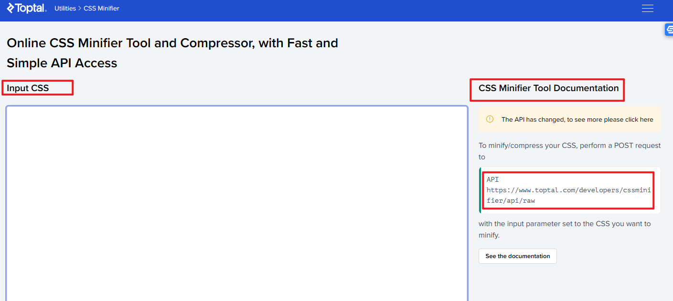This screenshot has height=301, width=673.
Task: Click the "API has changed" notice banner
Action: click(x=569, y=120)
